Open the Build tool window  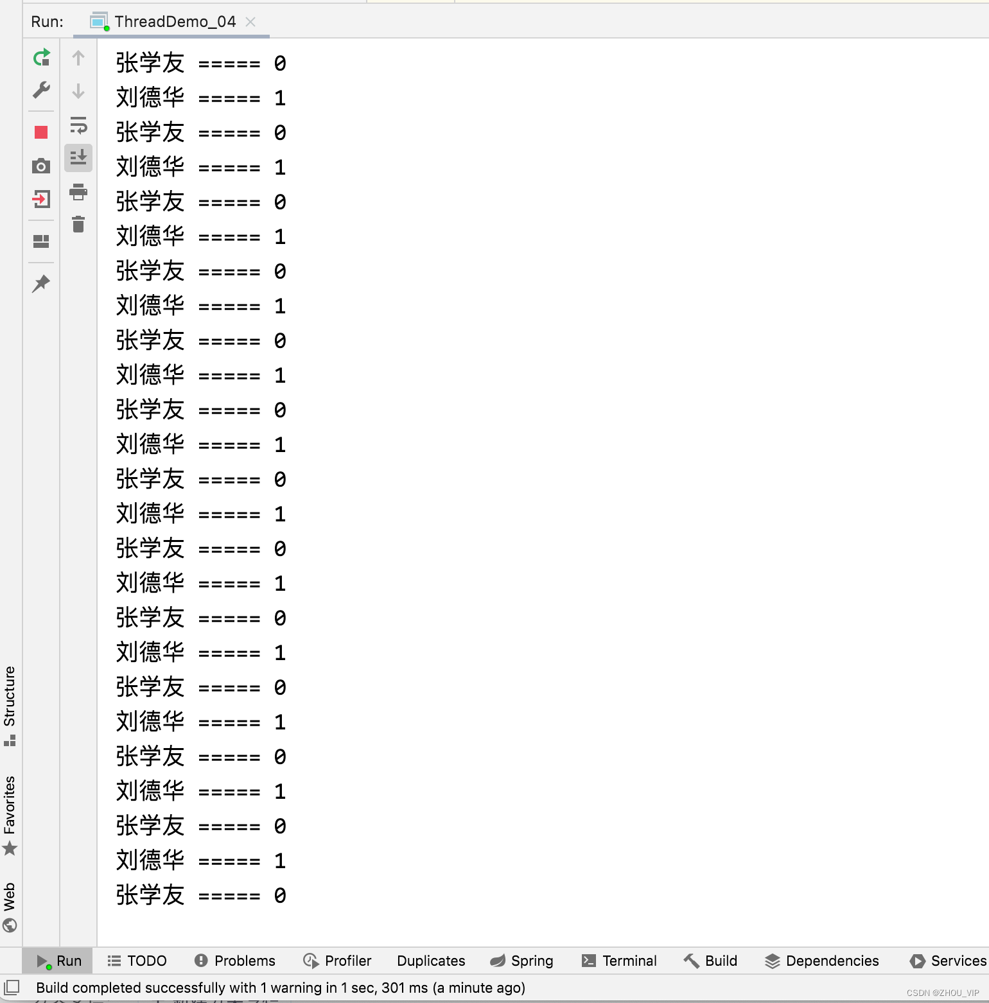click(x=710, y=961)
